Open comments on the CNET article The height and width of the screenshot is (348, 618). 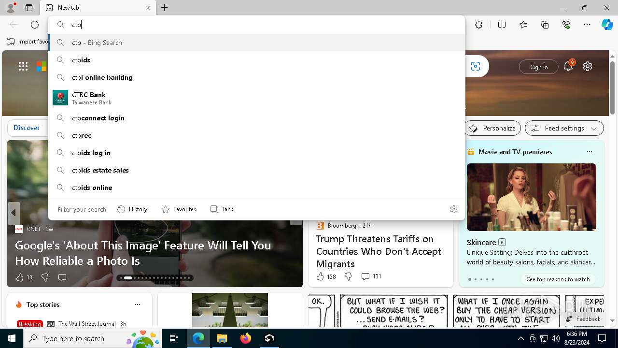point(62,277)
